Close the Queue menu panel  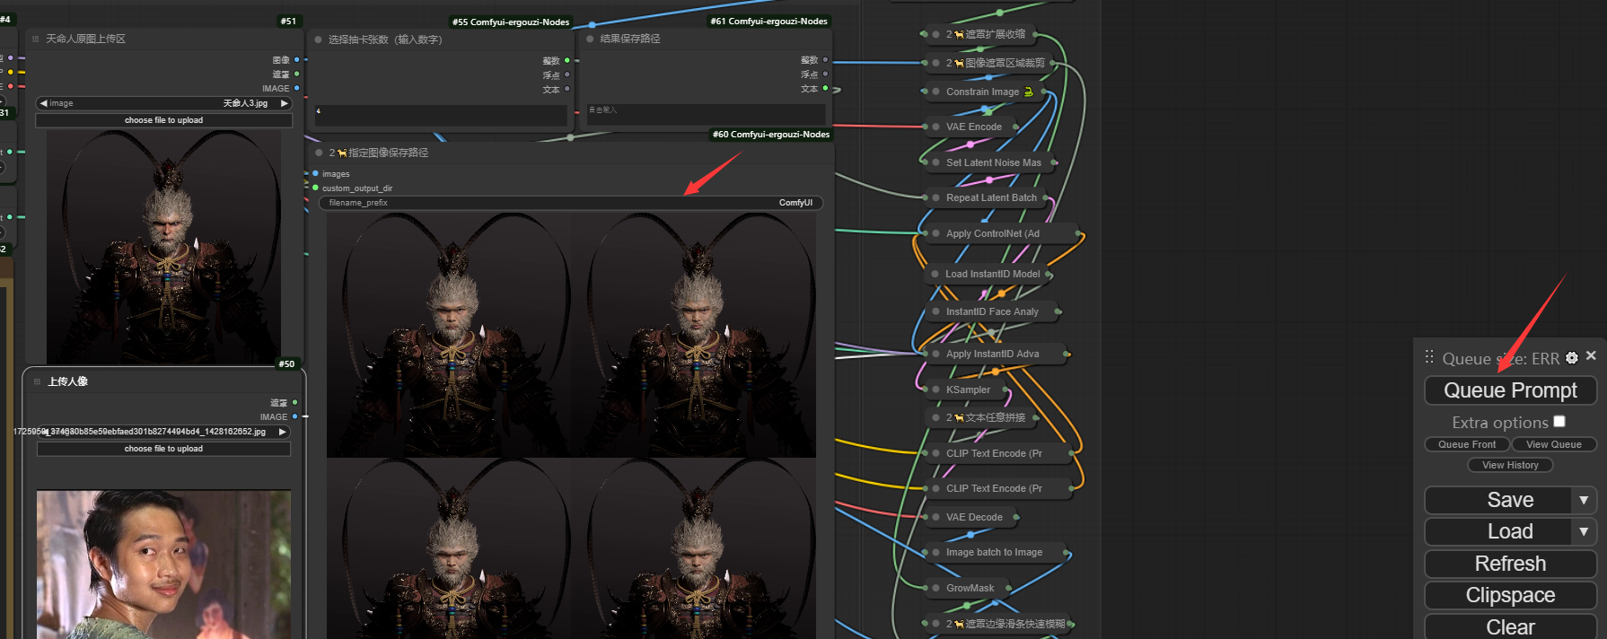tap(1591, 356)
